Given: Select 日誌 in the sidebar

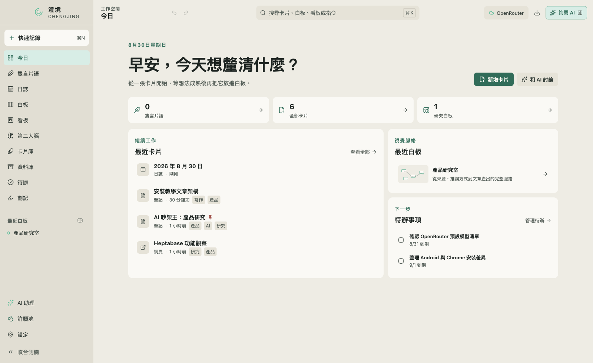Looking at the screenshot, I should point(47,89).
